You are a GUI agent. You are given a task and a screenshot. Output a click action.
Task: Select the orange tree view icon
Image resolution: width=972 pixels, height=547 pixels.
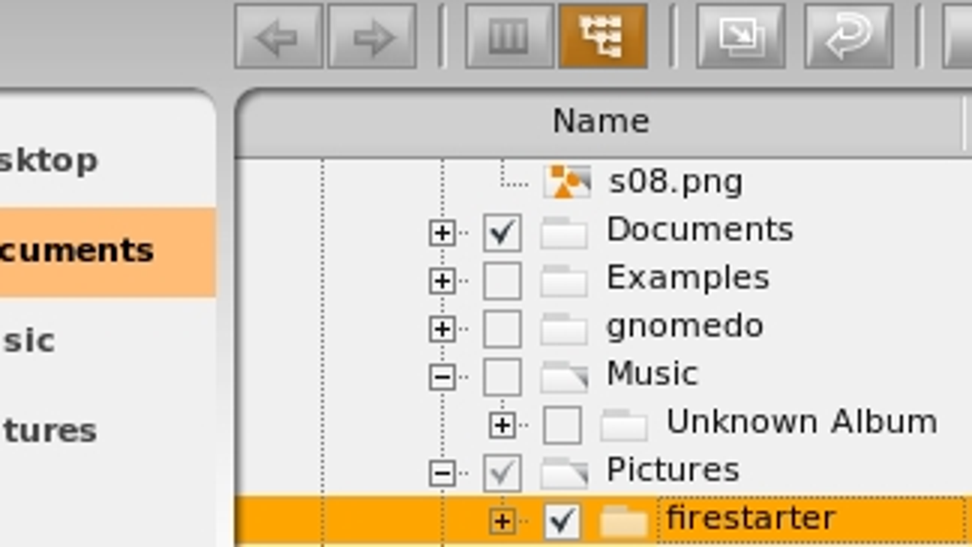pos(603,36)
